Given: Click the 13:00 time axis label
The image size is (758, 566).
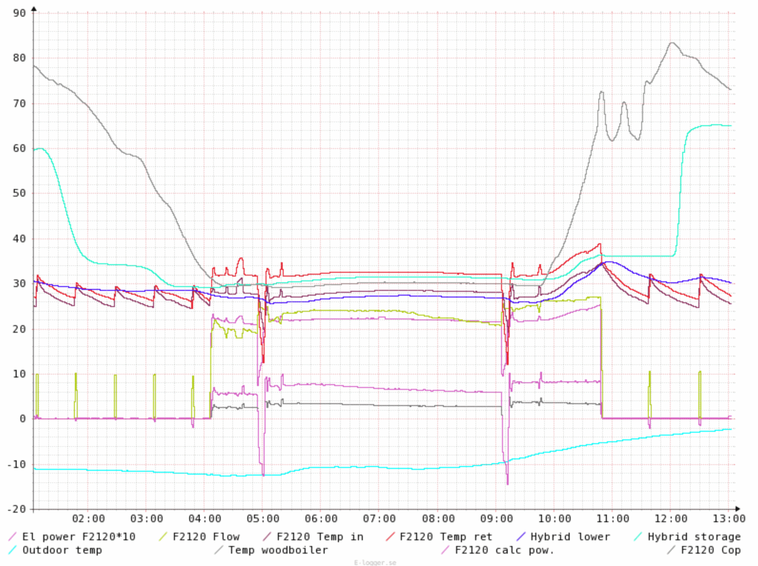Looking at the screenshot, I should (728, 518).
